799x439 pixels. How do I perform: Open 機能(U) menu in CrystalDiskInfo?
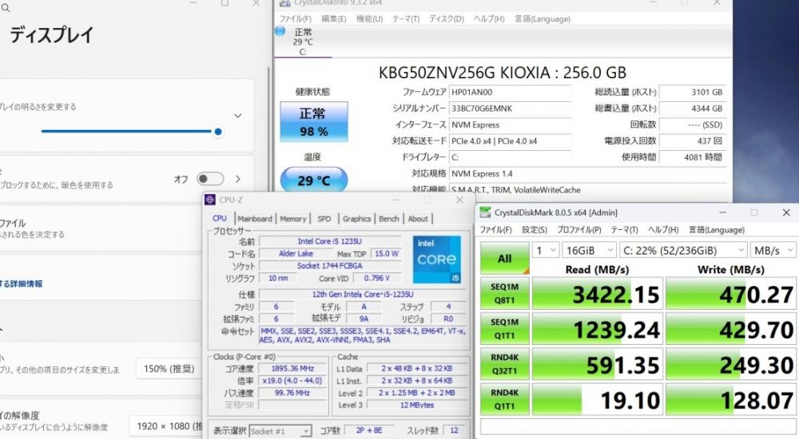(x=369, y=19)
